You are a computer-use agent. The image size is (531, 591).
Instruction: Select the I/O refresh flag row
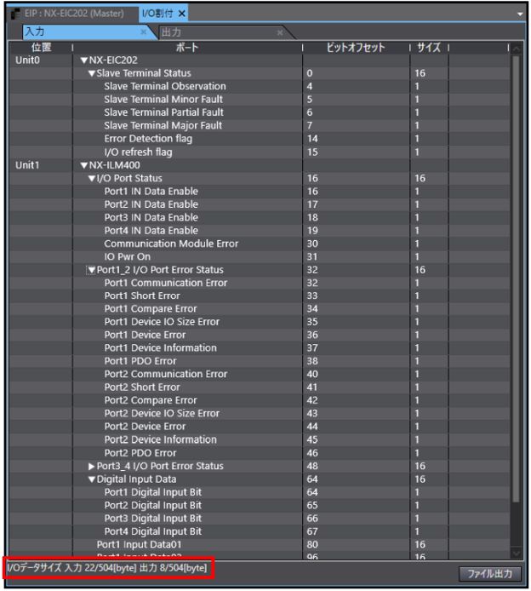coord(260,152)
